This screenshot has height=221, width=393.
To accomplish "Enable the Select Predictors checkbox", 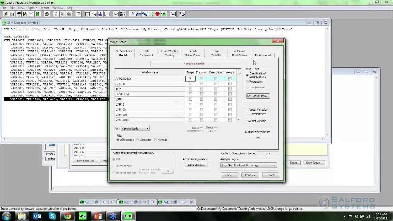I will tap(201, 129).
